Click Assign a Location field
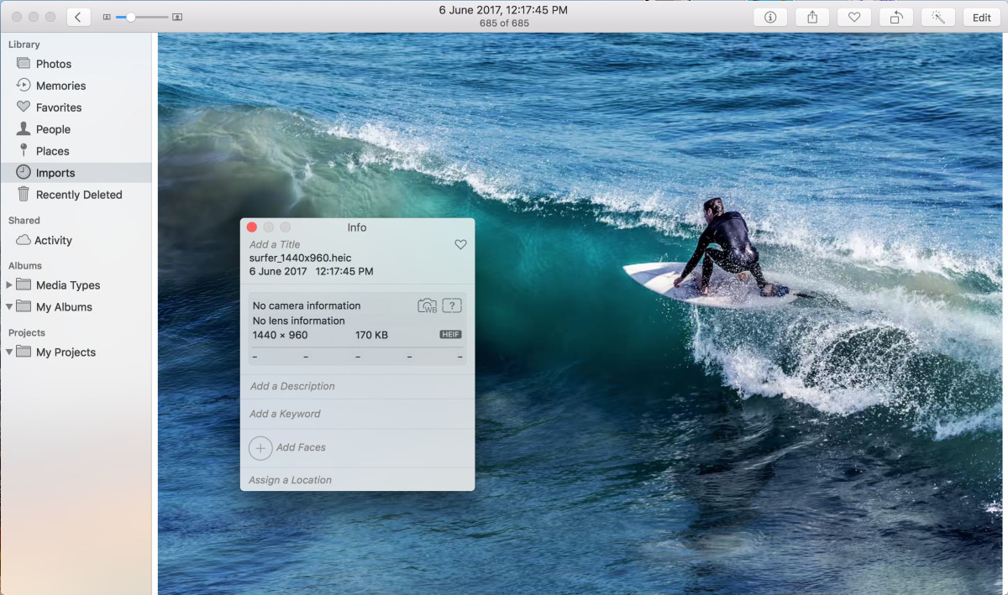1008x595 pixels. tap(291, 480)
